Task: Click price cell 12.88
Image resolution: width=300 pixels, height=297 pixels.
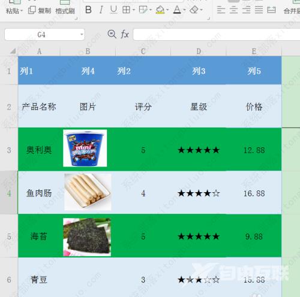Action: [x=254, y=150]
